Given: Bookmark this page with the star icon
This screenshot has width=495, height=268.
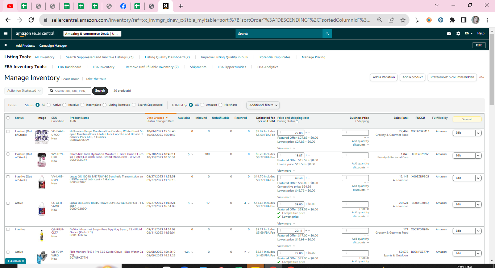Looking at the screenshot, I should point(403,20).
